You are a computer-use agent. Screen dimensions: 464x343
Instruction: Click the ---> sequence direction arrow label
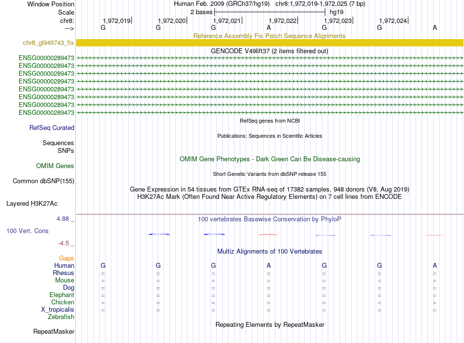(69, 28)
